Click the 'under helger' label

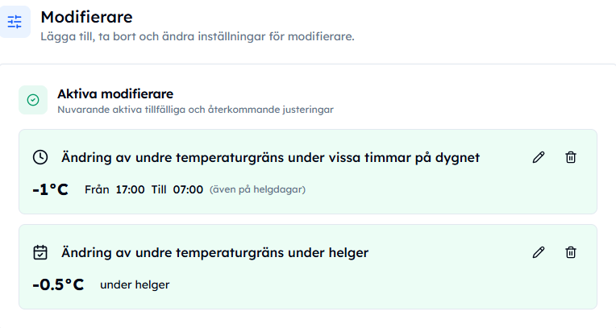point(135,284)
